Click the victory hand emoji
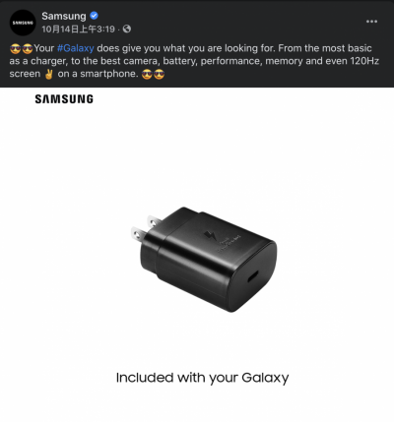 click(x=49, y=74)
